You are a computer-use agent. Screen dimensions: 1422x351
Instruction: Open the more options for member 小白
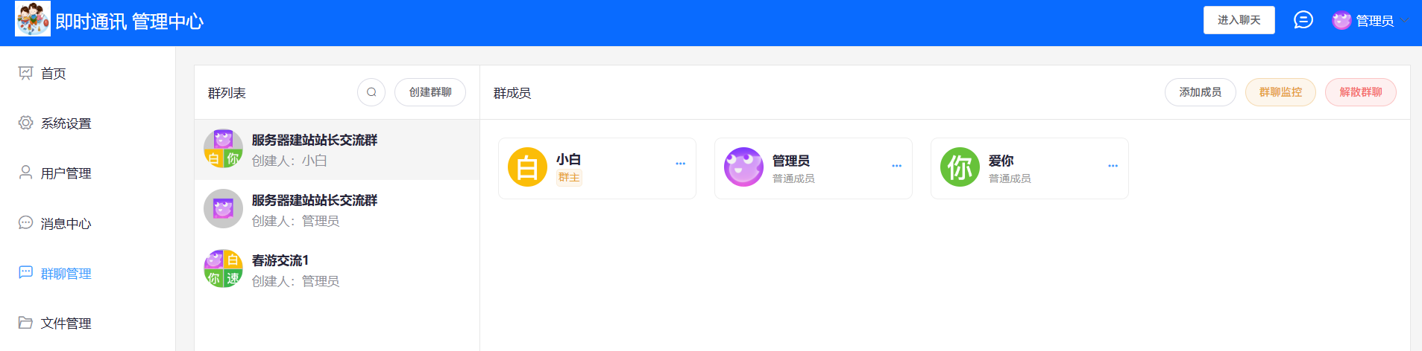coord(680,164)
